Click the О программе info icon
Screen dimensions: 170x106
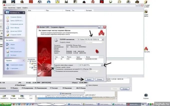(7, 68)
